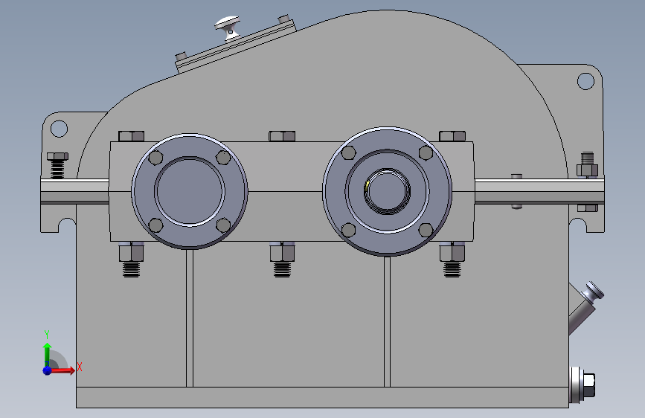This screenshot has height=418, width=645.
Task: Click the lifting hole in the upper-right lug
Action: point(585,81)
